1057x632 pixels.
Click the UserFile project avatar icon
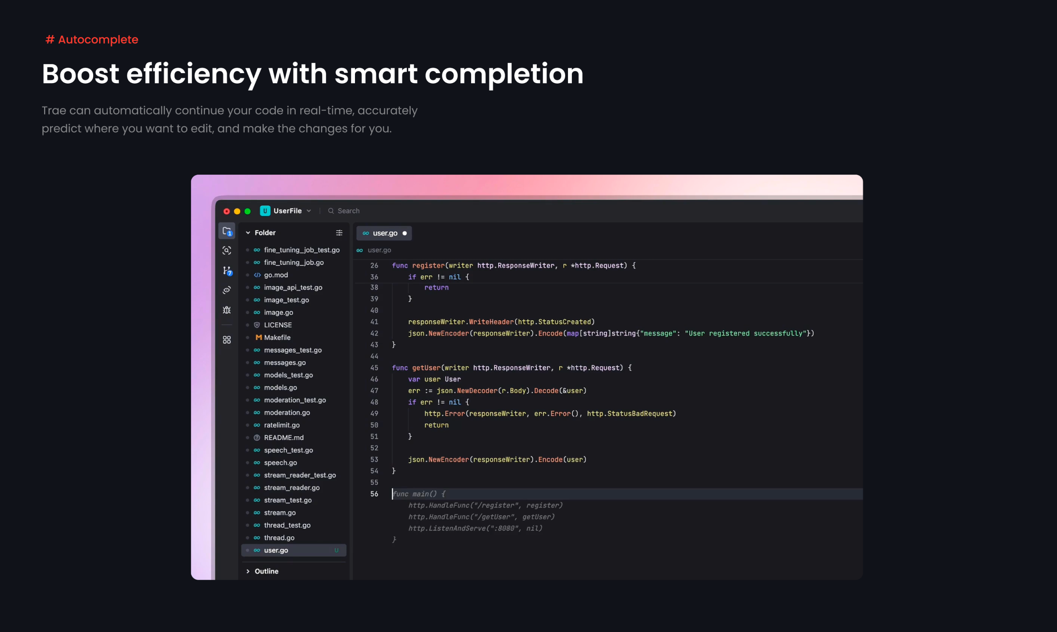pyautogui.click(x=265, y=211)
